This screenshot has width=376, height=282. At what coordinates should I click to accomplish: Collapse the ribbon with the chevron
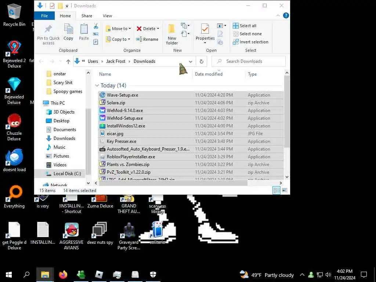coord(278,15)
